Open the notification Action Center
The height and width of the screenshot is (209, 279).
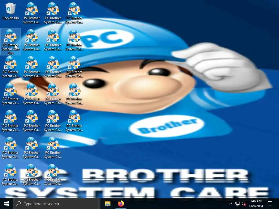(270, 204)
